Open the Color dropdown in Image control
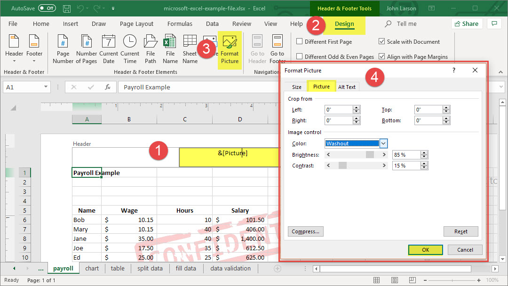Image resolution: width=508 pixels, height=286 pixels. click(383, 143)
